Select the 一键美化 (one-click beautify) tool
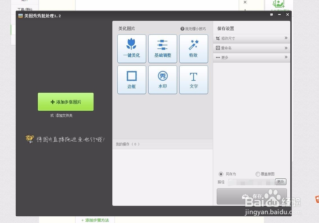319x223 pixels. pos(131,48)
